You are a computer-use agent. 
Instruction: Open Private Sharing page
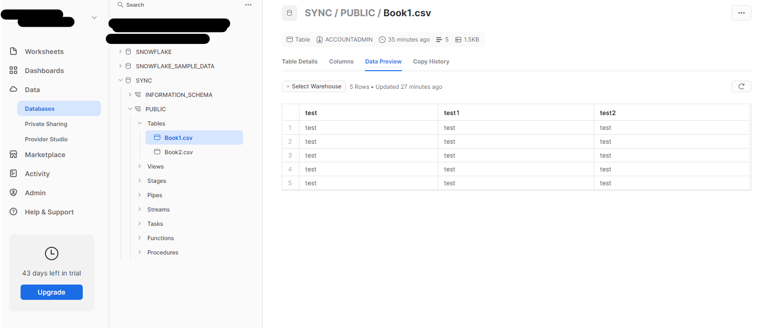click(x=46, y=124)
